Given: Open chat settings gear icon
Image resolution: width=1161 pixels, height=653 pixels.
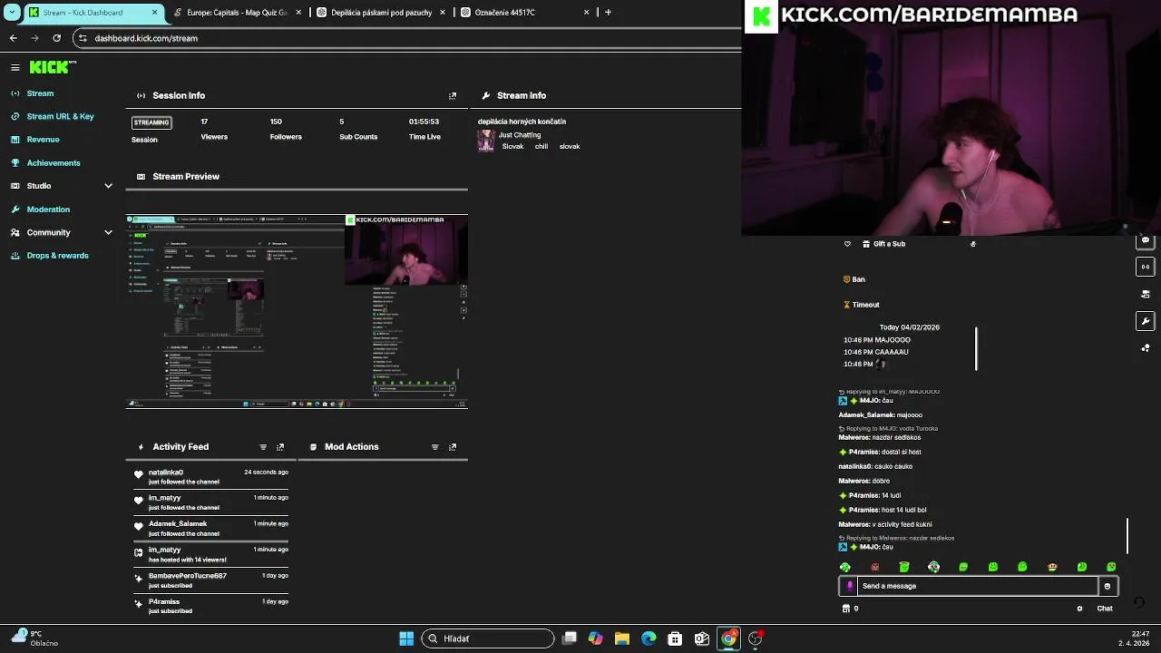Looking at the screenshot, I should tap(1079, 609).
